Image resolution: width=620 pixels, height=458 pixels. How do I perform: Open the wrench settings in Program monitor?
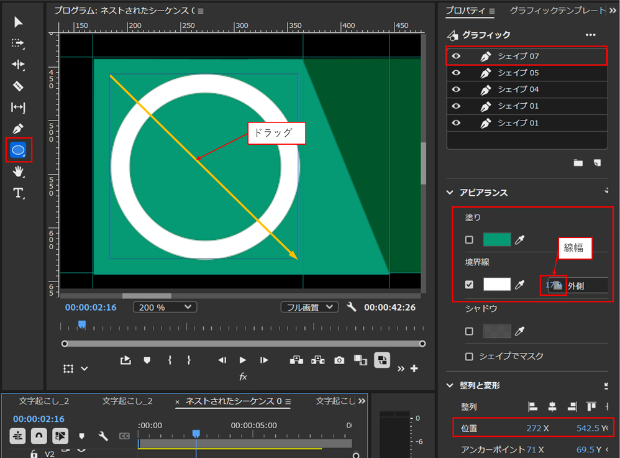(x=351, y=307)
